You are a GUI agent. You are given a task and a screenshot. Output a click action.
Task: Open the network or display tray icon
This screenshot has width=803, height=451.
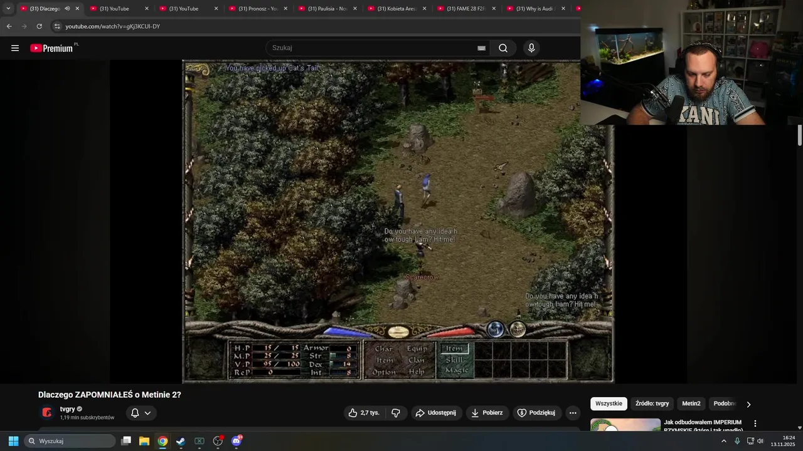coord(750,441)
